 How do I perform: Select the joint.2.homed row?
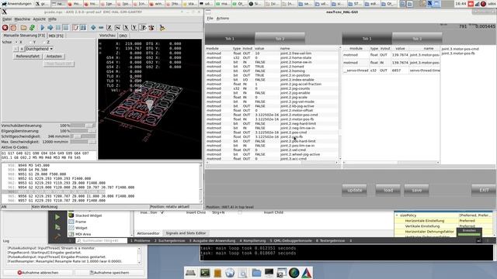[x=272, y=67]
